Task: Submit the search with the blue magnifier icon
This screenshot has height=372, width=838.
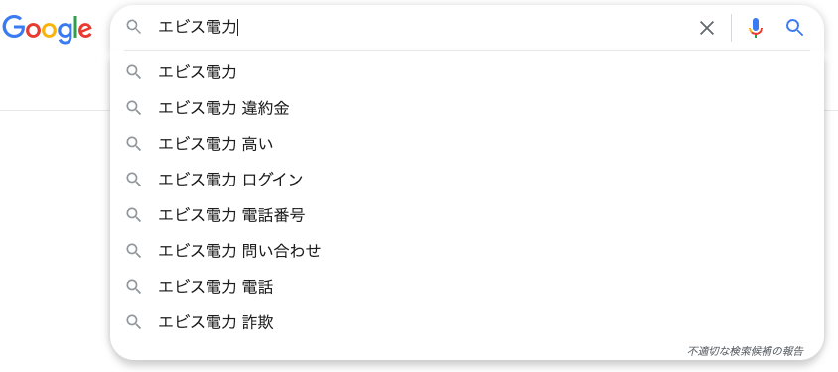Action: [794, 27]
